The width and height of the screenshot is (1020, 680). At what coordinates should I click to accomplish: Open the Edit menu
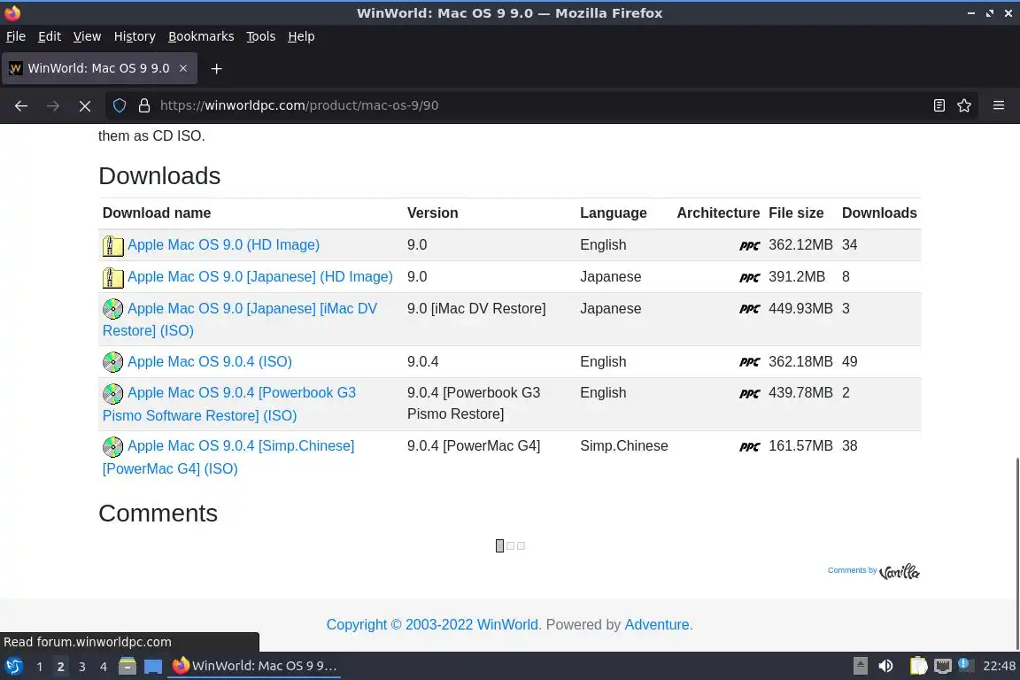(x=50, y=36)
